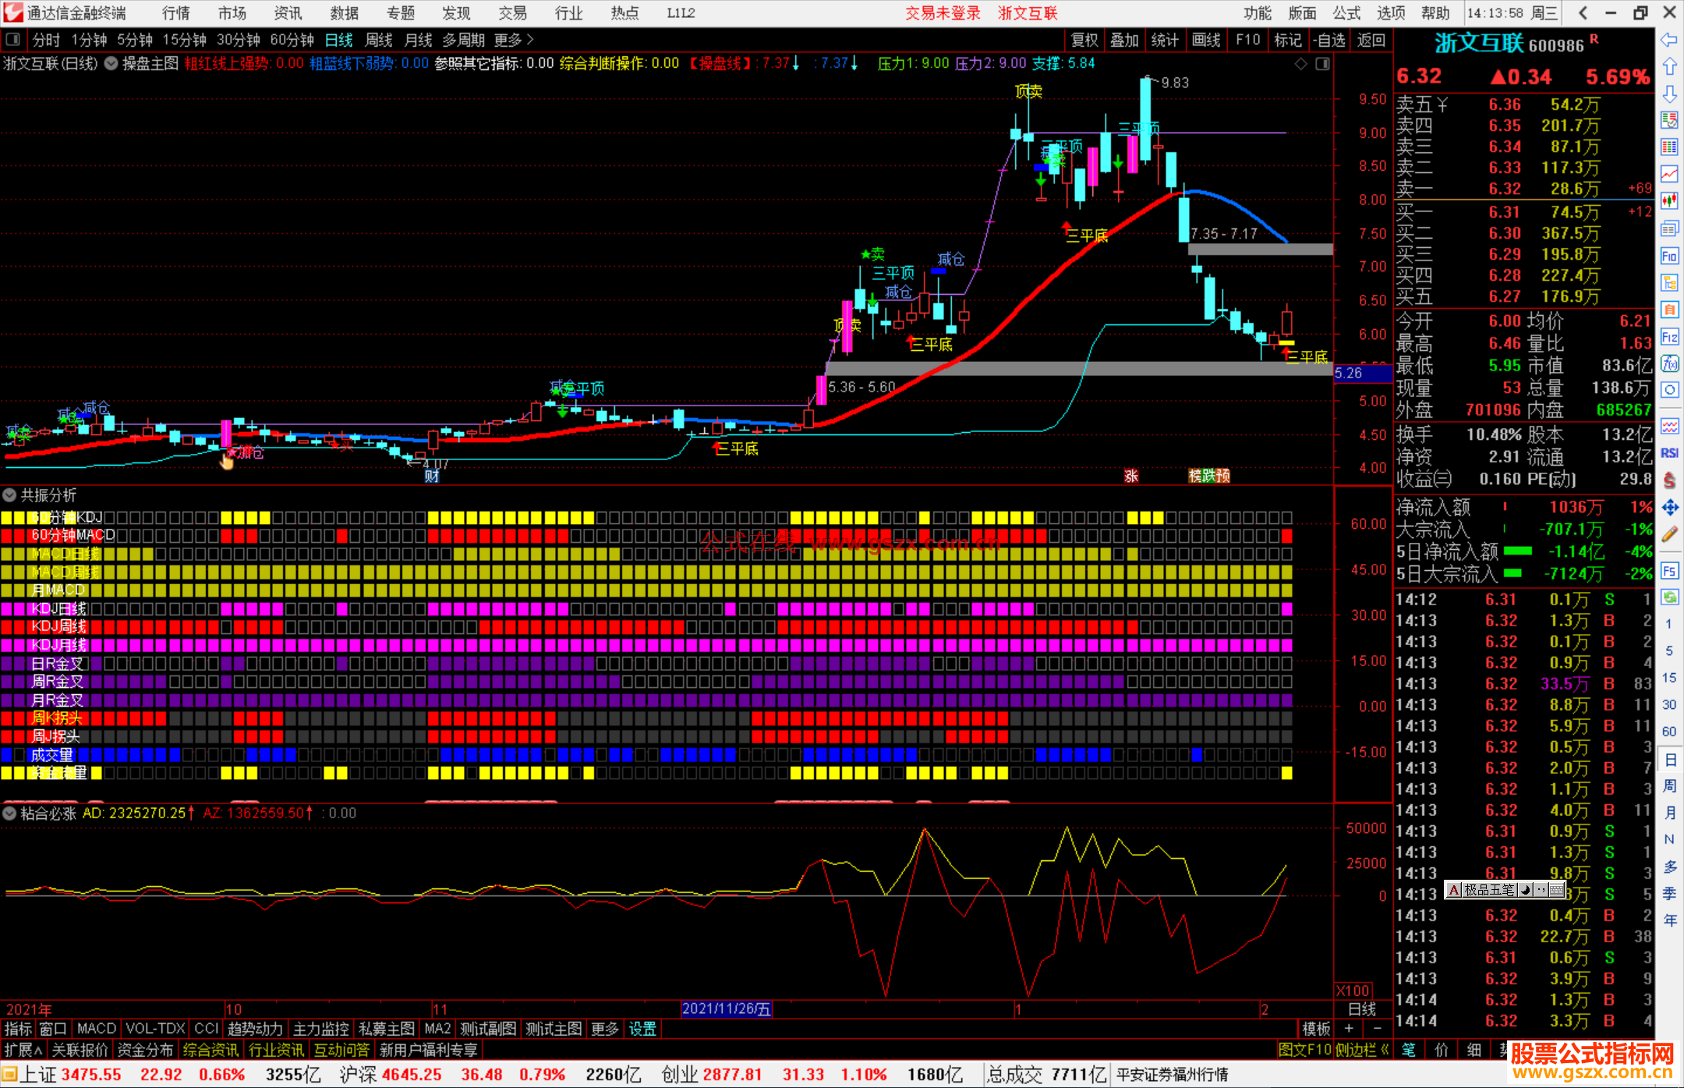Toggle the 粘合必涨 indicator circle button
Screen dimensions: 1684x1088
(9, 813)
